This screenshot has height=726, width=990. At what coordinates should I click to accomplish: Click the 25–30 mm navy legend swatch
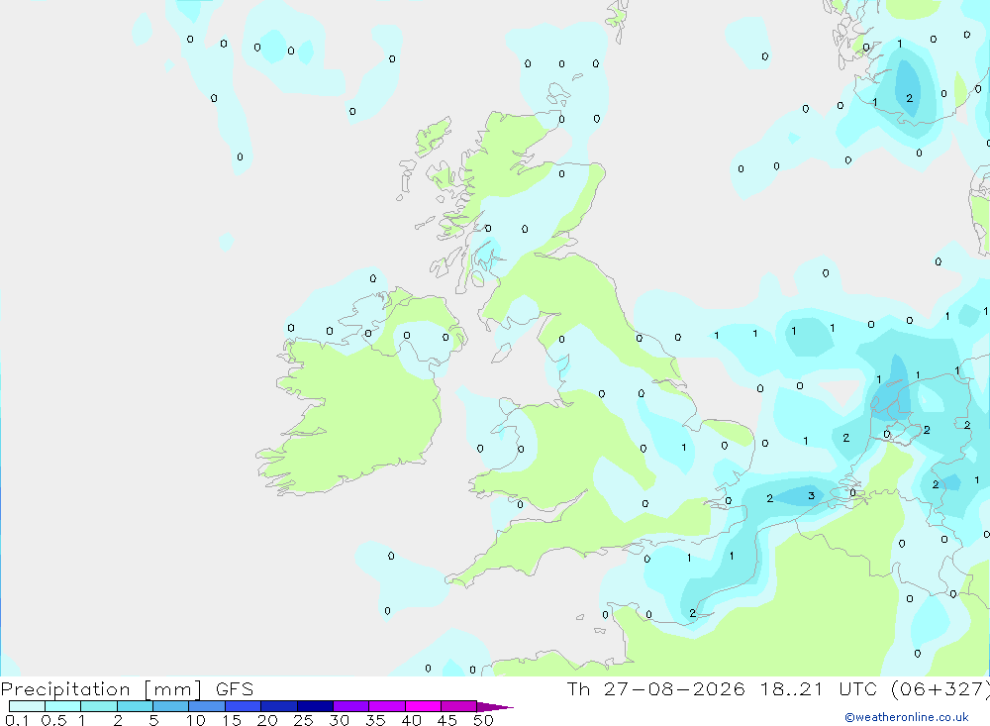315,706
